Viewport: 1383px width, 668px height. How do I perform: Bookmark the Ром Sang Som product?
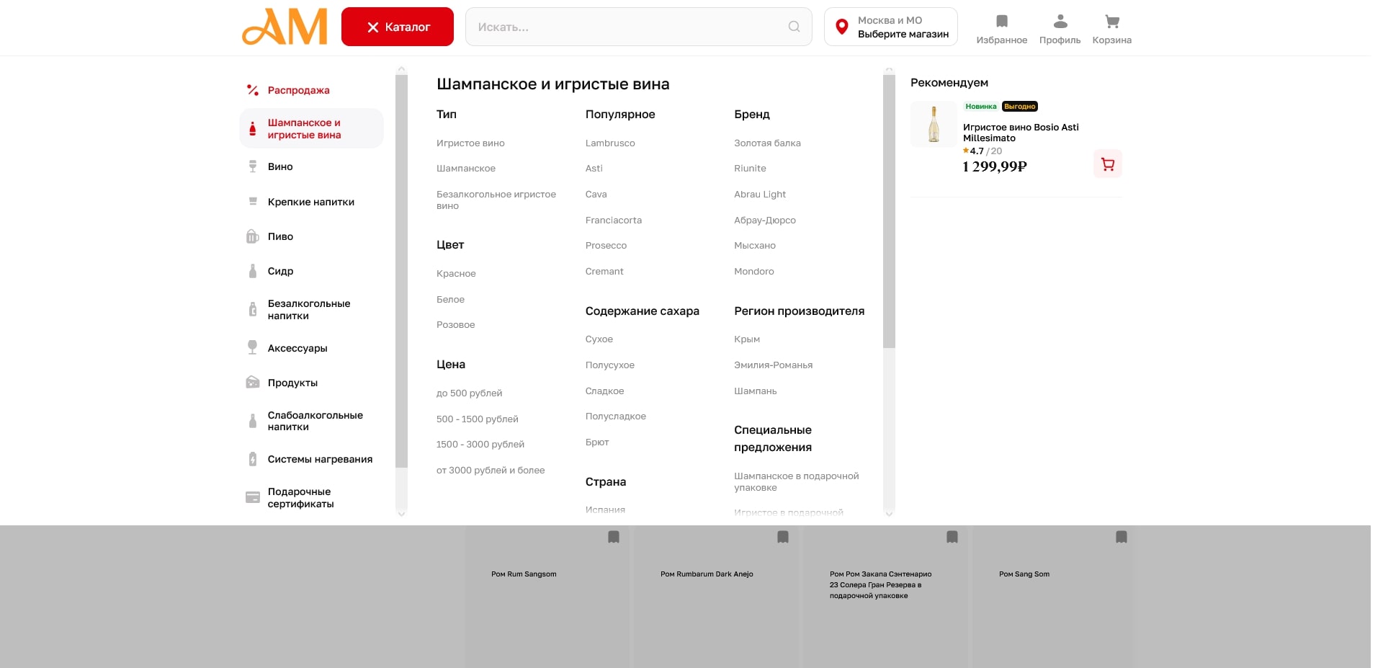[x=1121, y=537]
